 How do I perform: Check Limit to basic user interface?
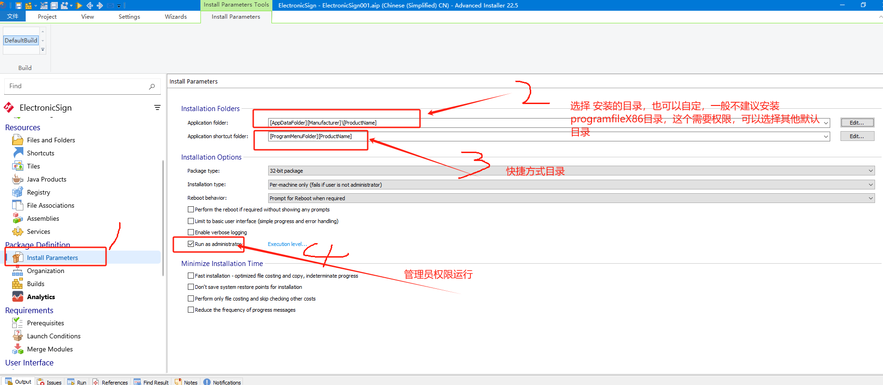pos(191,221)
